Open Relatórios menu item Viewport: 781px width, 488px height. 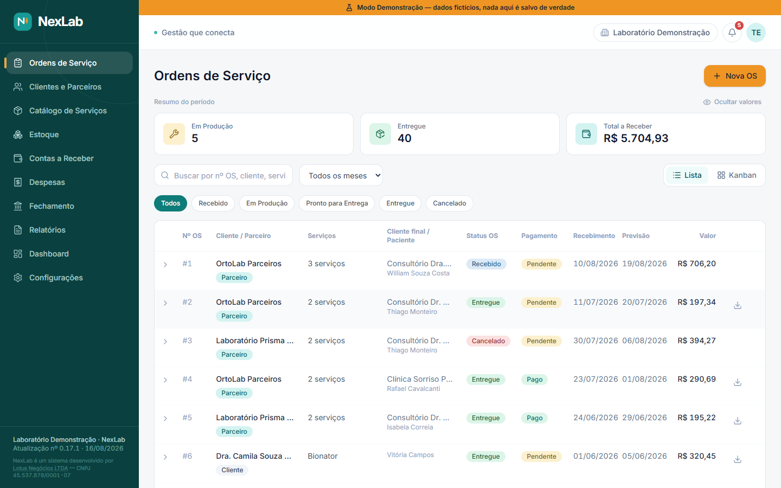[x=69, y=230]
